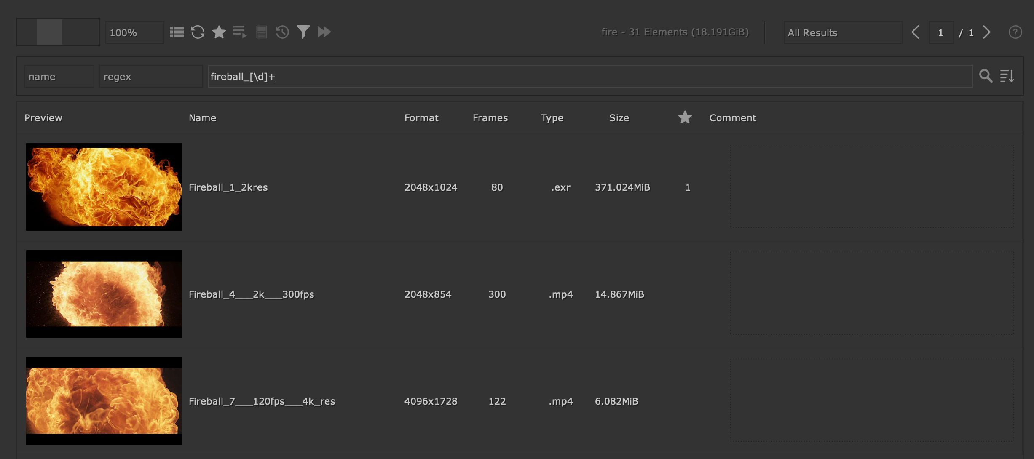Click the playlist queue icon
This screenshot has width=1034, height=459.
pos(240,32)
